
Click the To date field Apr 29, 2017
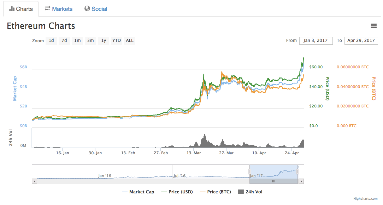361,41
